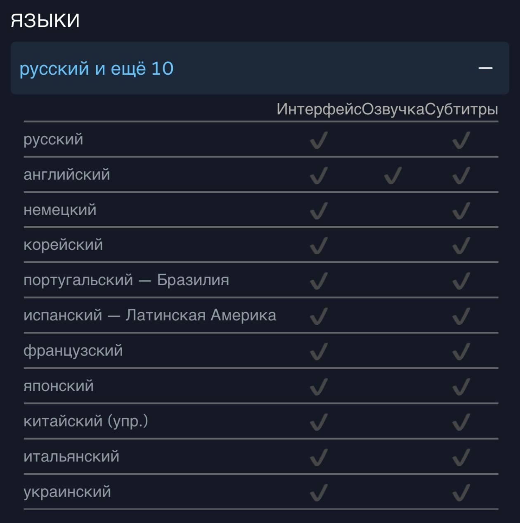The width and height of the screenshot is (520, 523).
Task: Click the Интерфейс checkmark for японский
Action: 319,387
